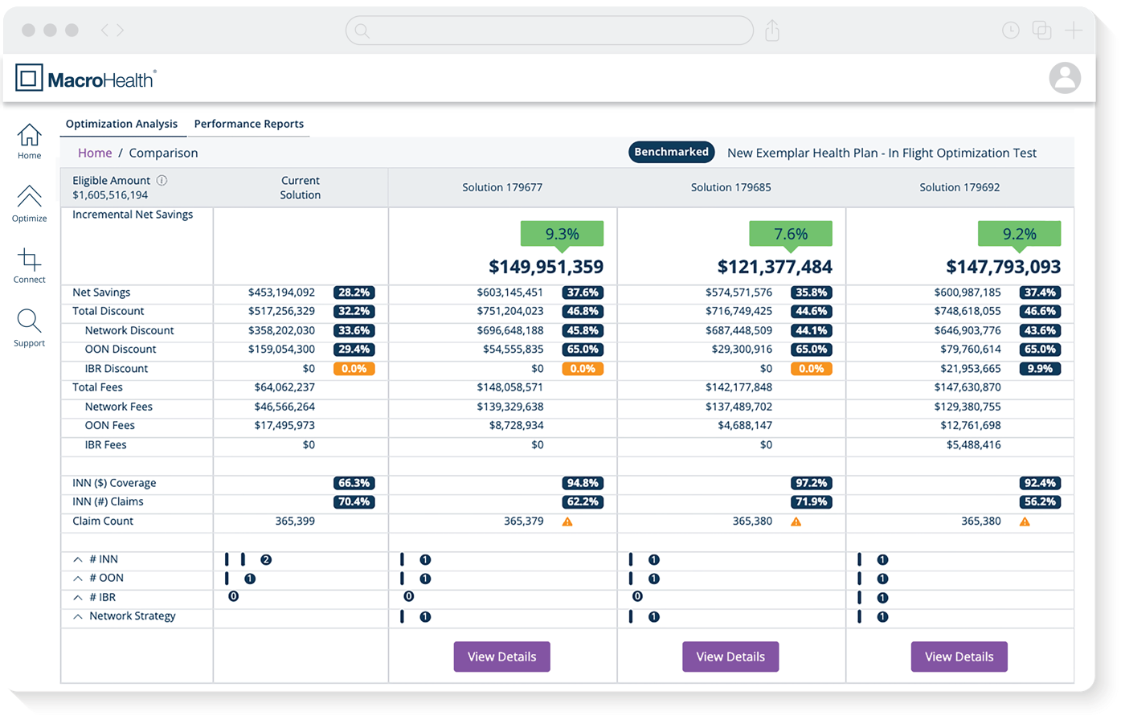Click the browser tabs overview icon
This screenshot has height=724, width=1125.
(1042, 31)
